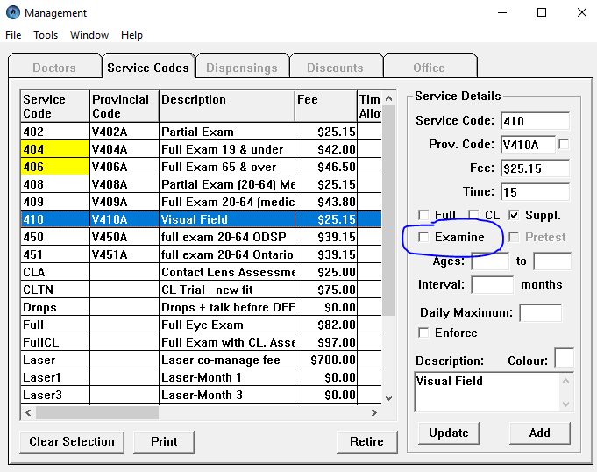Click the Service Code input field
Image resolution: width=597 pixels, height=472 pixels.
click(535, 121)
